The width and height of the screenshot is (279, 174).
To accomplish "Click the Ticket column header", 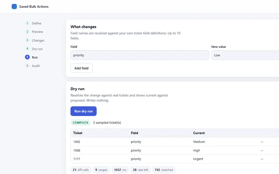I will [x=78, y=133].
